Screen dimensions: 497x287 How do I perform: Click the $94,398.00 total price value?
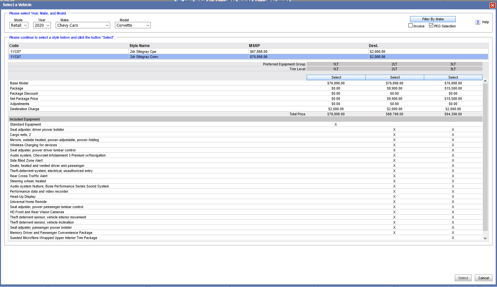coord(453,114)
